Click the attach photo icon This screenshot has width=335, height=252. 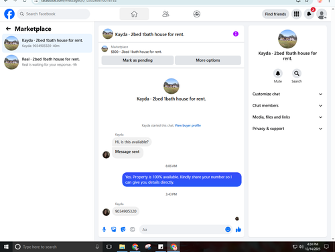114,229
